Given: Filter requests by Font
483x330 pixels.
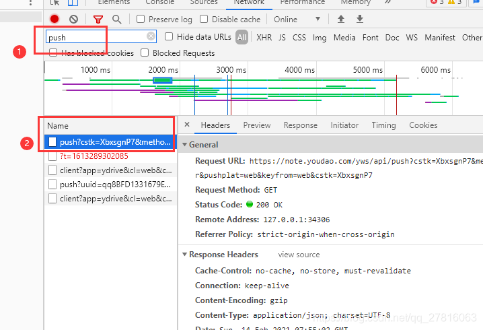Looking at the screenshot, I should tap(370, 38).
